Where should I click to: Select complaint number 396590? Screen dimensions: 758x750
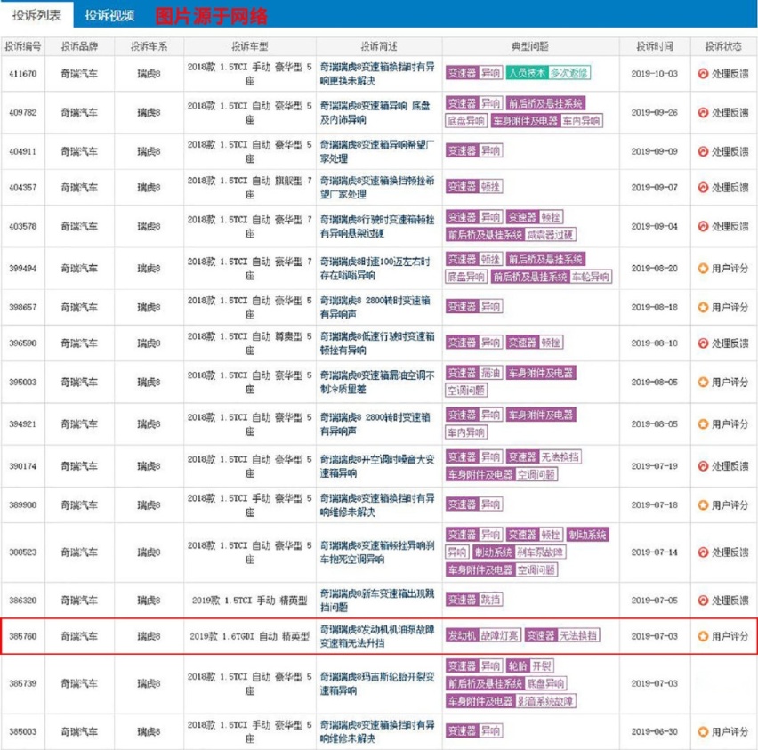23,343
